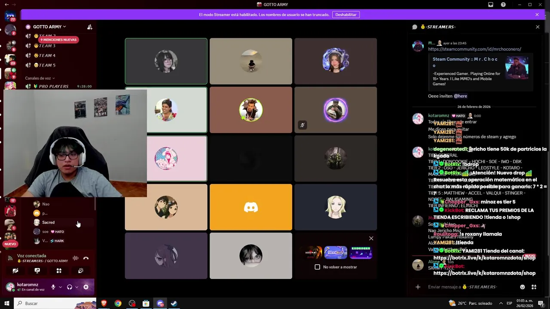This screenshot has width=550, height=309.
Task: Join the TEAM 5 voice channel
Action: (58, 65)
